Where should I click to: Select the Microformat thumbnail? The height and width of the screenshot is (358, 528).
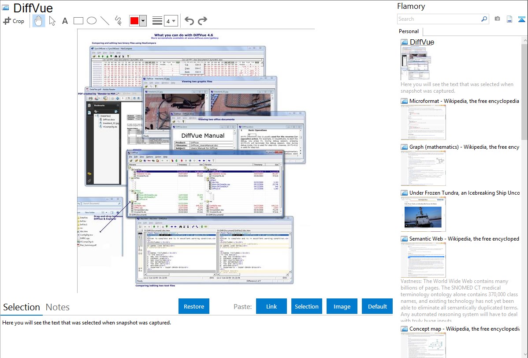[423, 122]
